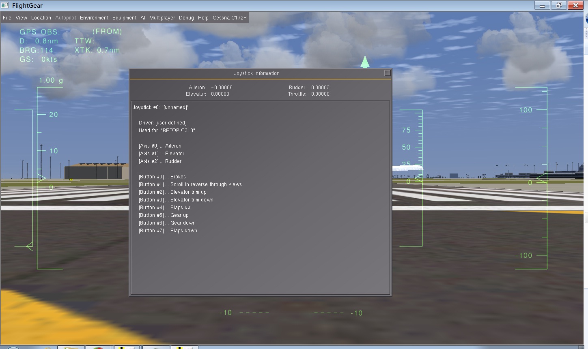The image size is (588, 349).
Task: Open the Multiplayer menu
Action: pos(162,18)
